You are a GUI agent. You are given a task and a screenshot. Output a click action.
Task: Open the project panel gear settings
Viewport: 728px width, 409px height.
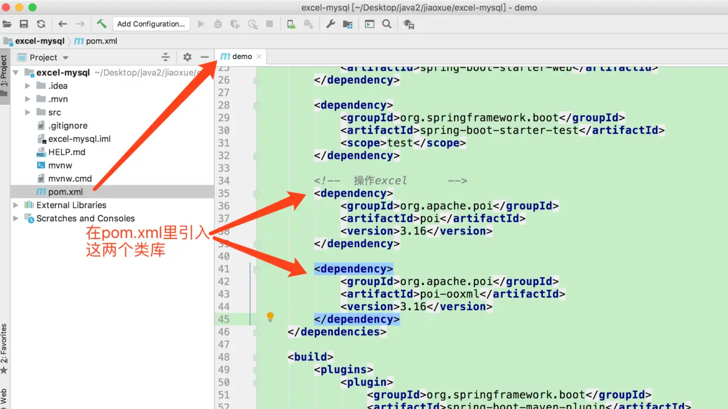[x=187, y=57]
